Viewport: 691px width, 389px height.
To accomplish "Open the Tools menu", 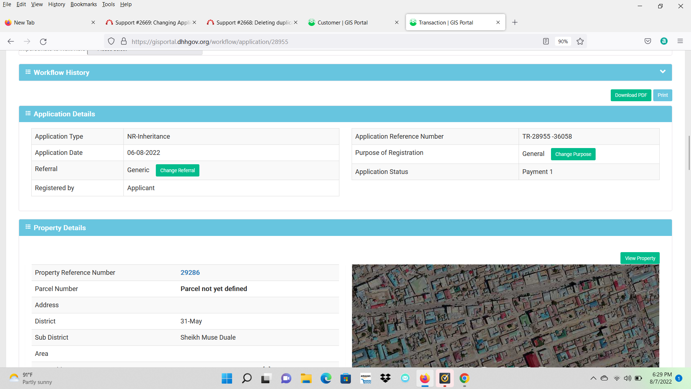I will (x=108, y=4).
